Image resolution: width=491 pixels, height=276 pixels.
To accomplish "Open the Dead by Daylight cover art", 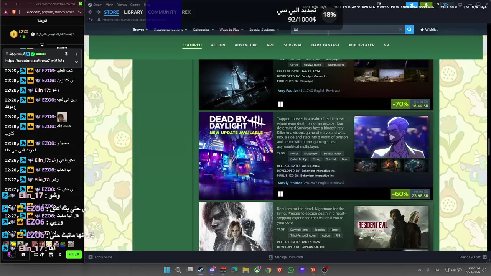I will pyautogui.click(x=236, y=156).
